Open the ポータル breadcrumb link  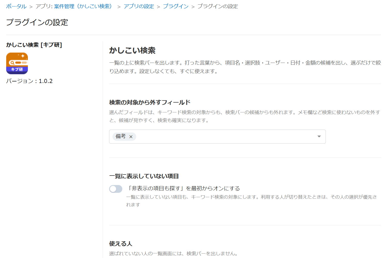pos(16,6)
